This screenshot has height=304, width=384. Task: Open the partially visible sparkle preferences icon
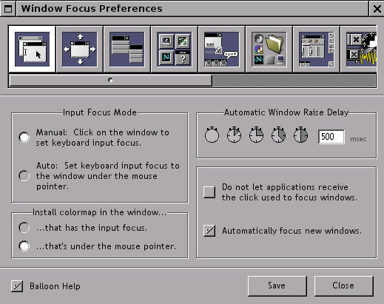tap(359, 49)
